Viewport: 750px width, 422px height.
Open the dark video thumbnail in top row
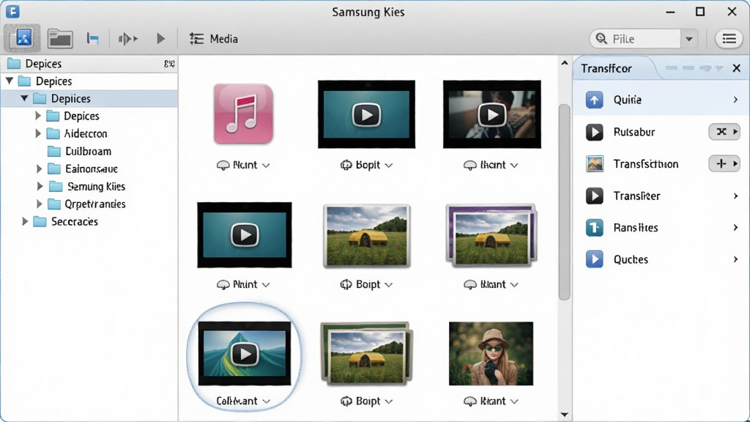491,114
